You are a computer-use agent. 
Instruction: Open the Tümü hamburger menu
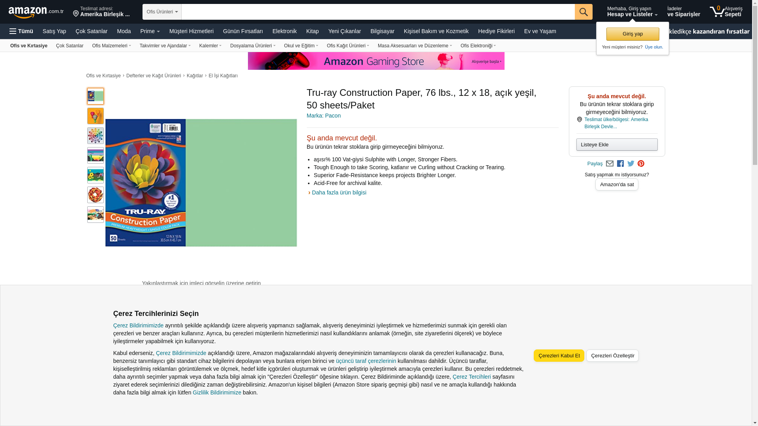[21, 31]
